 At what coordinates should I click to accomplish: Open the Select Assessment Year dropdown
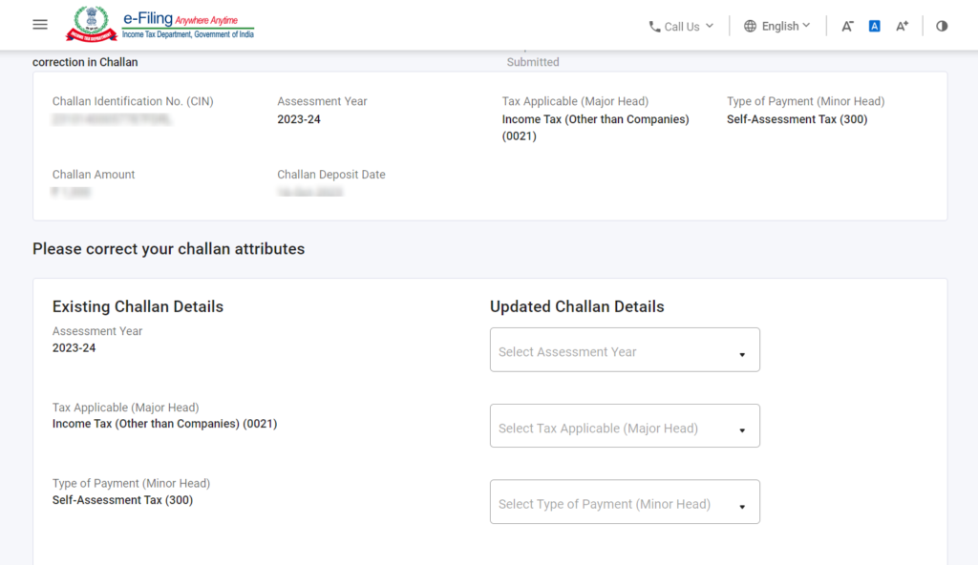pos(625,349)
